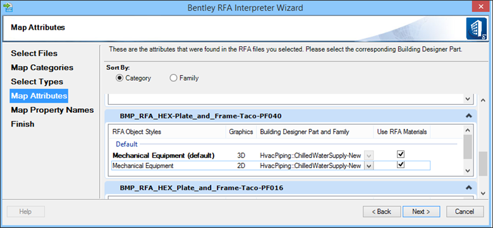Collapse the Taco-PF040 section chevron
Viewport: 493px width, 228px height.
[469, 115]
